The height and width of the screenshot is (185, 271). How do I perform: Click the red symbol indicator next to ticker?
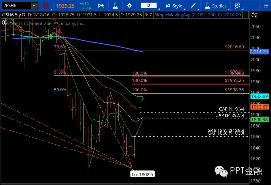[46, 6]
